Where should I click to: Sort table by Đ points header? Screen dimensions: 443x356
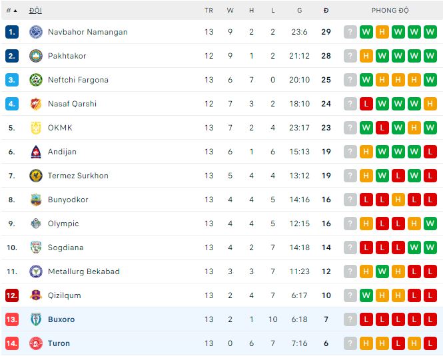click(x=326, y=11)
